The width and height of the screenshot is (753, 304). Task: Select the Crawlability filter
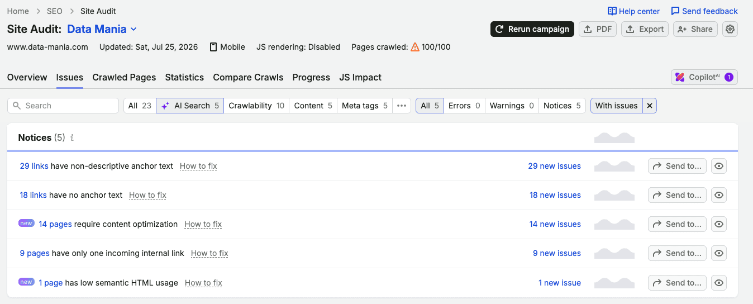point(256,106)
